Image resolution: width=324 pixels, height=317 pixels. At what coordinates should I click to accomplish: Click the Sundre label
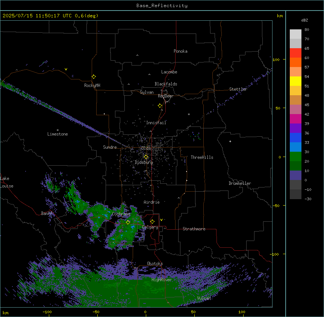[110, 147]
